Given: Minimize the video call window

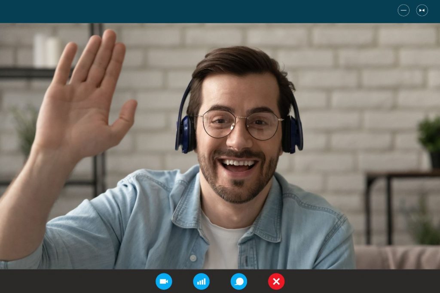Looking at the screenshot, I should pos(403,10).
